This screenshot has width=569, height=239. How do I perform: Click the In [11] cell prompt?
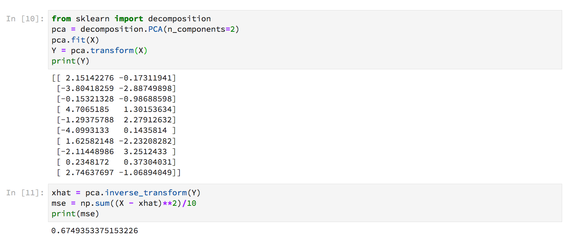coord(25,193)
